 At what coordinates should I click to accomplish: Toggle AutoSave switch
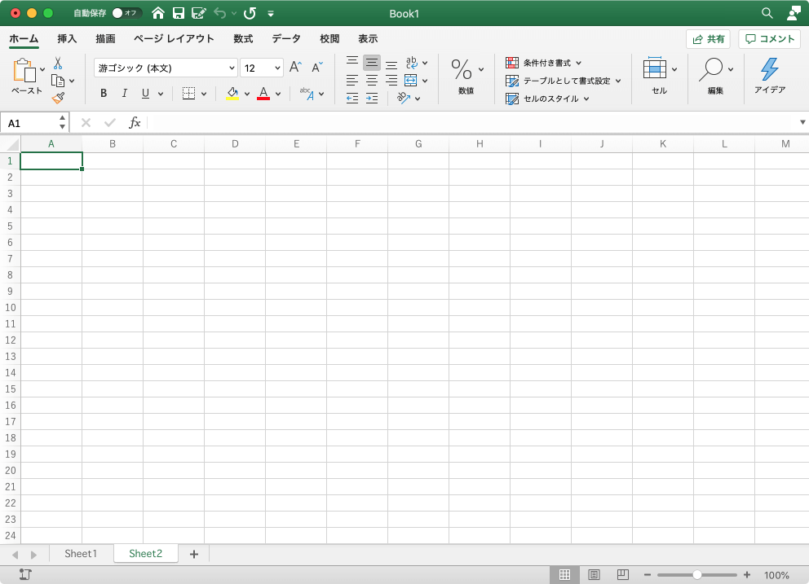(x=126, y=13)
